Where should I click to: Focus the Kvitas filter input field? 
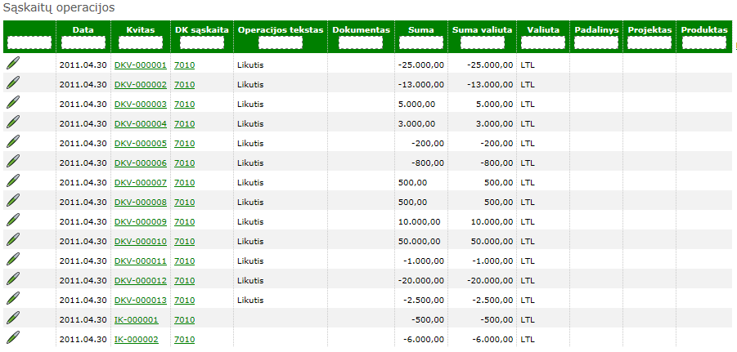(141, 42)
